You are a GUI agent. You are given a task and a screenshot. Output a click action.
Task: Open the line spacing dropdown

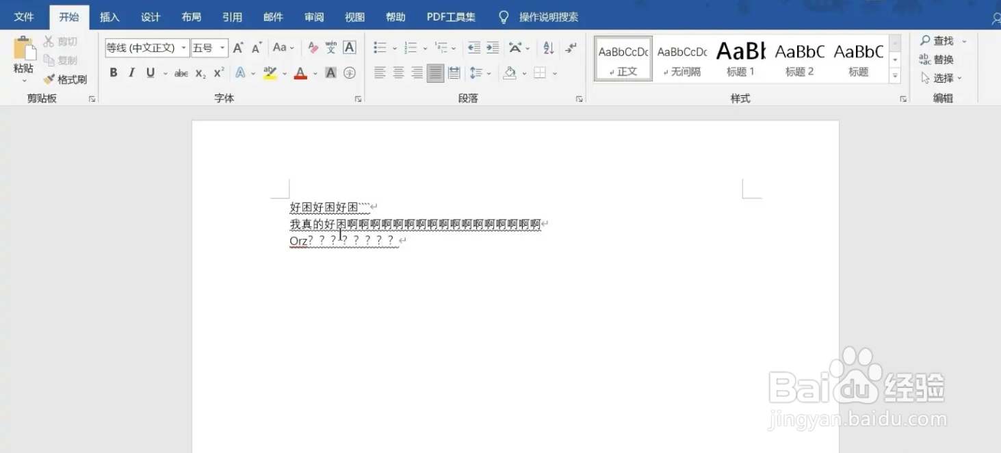[480, 73]
